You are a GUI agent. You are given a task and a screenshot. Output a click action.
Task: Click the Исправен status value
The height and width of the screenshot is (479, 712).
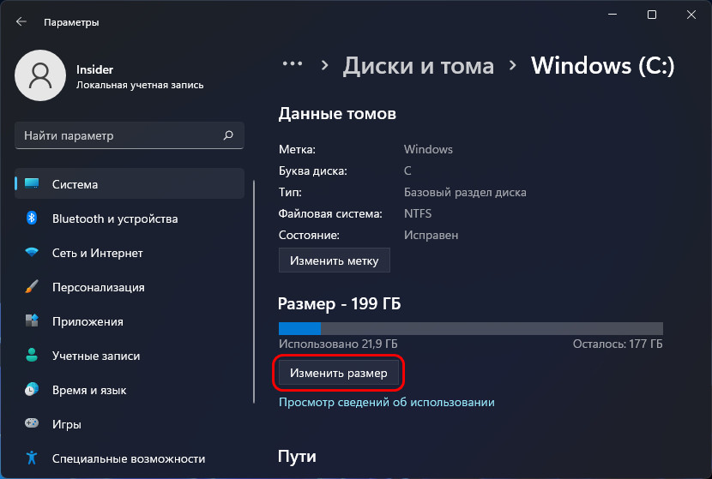pos(431,235)
